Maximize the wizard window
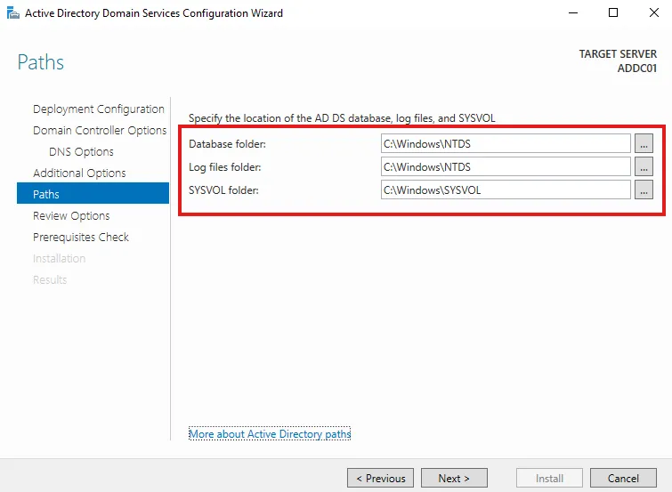This screenshot has width=672, height=492. click(613, 13)
